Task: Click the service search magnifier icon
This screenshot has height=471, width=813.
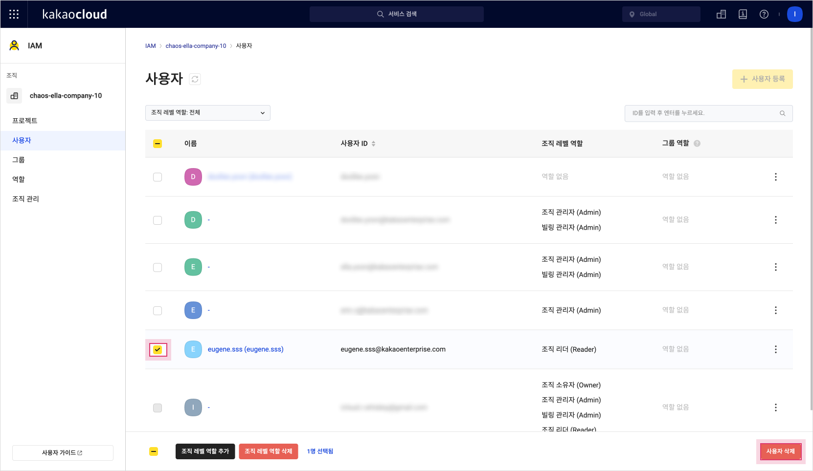Action: 380,14
